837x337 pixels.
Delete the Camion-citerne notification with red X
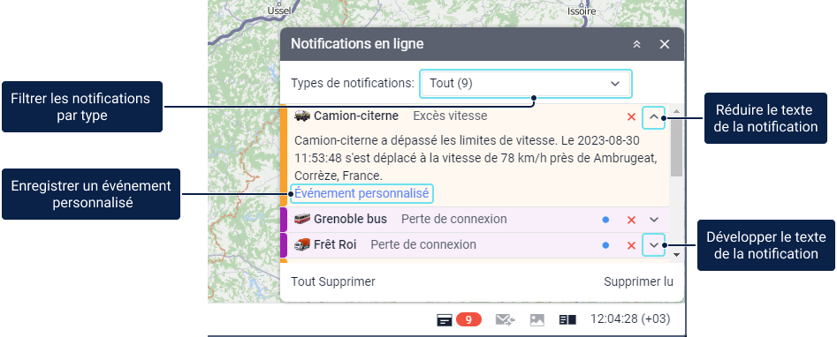point(631,116)
